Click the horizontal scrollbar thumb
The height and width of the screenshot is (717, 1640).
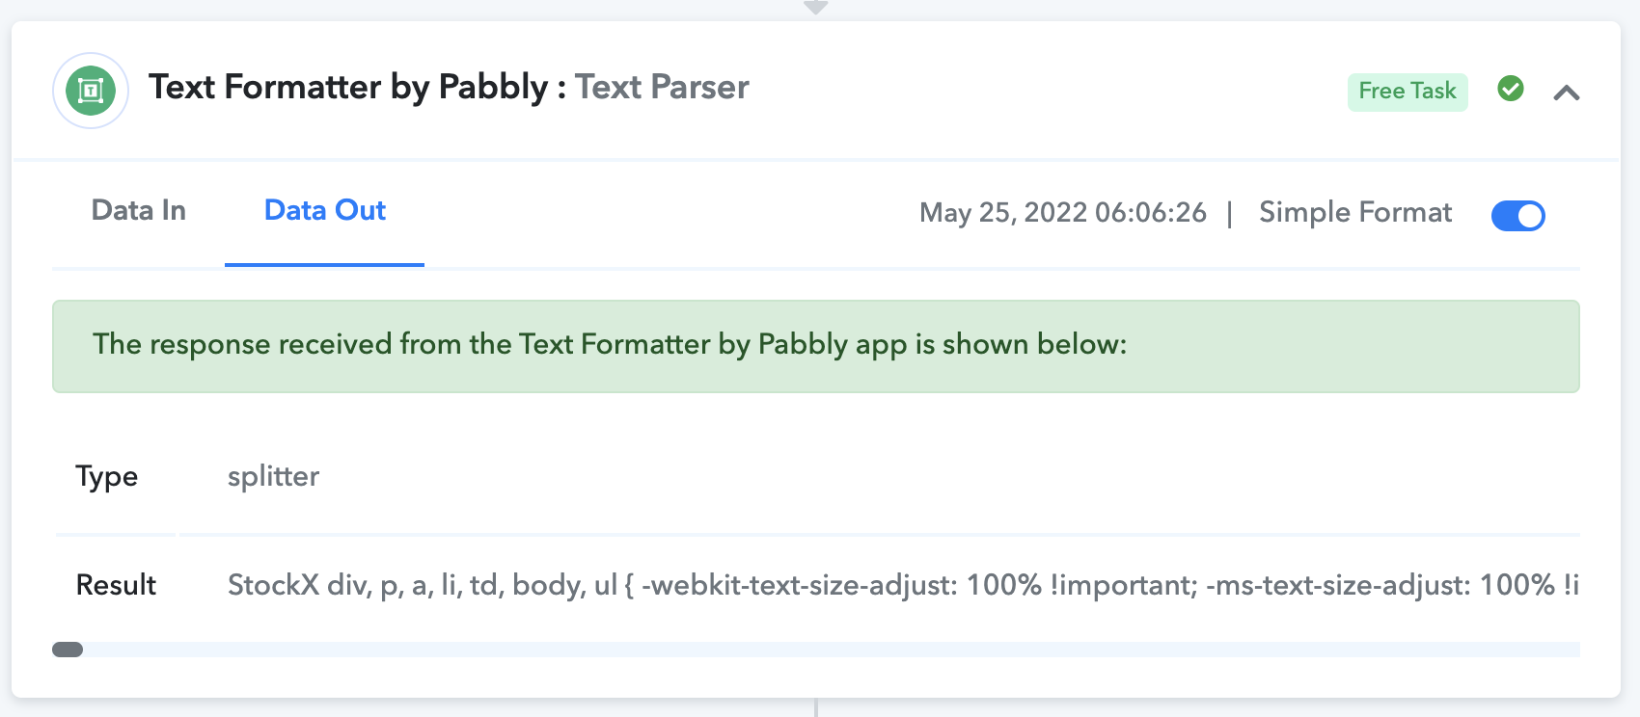pos(68,650)
